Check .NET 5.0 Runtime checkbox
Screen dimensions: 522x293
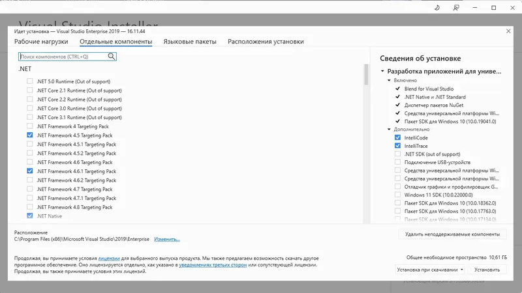(x=30, y=81)
